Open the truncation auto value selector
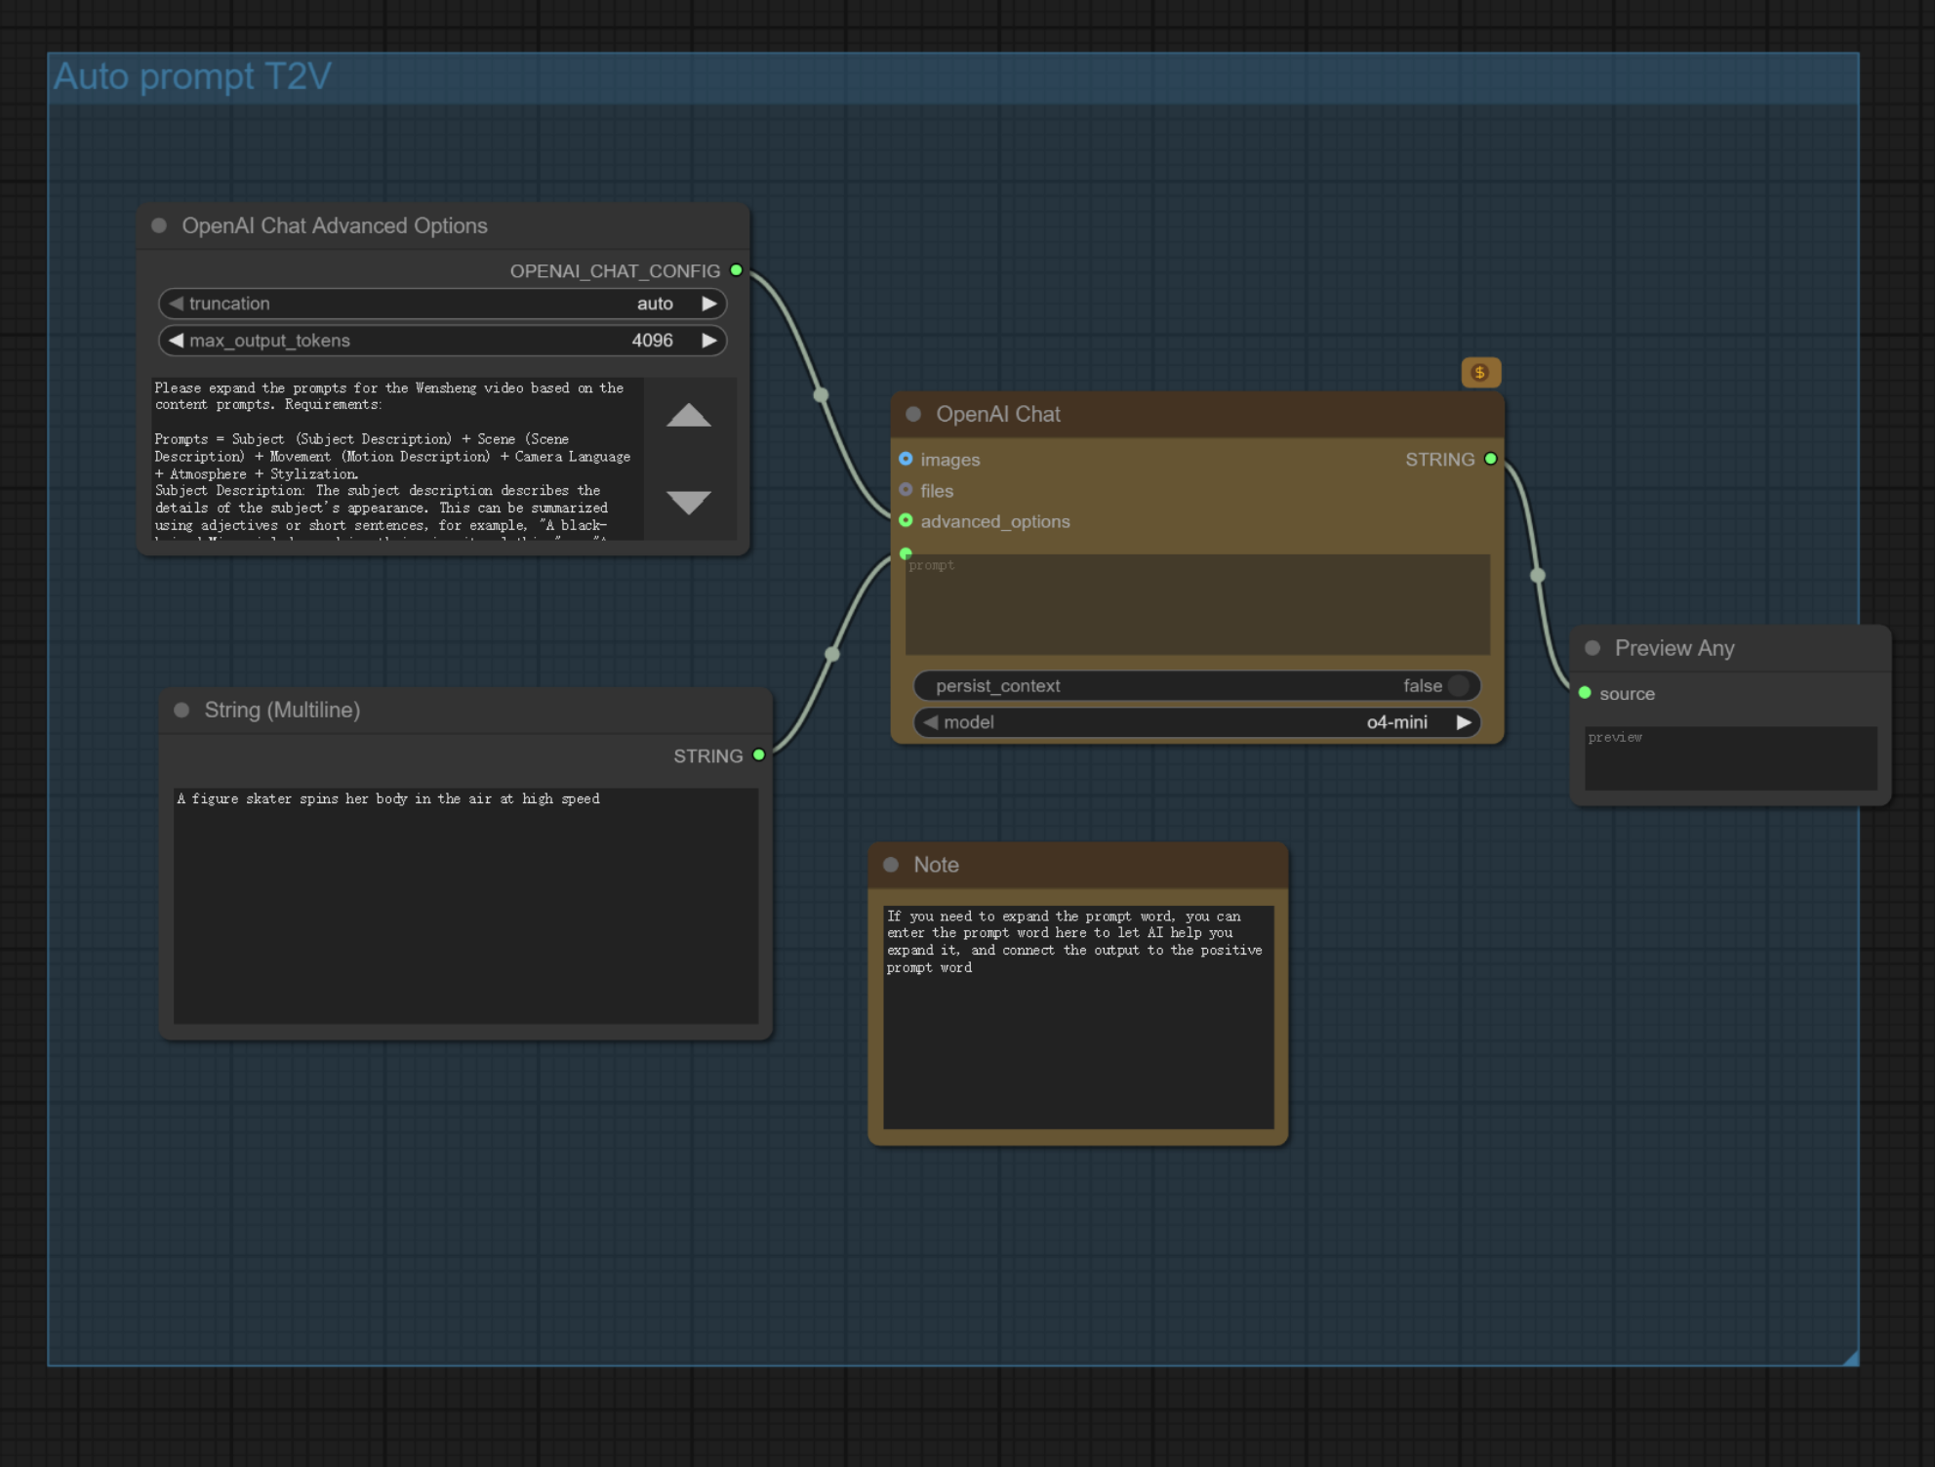Viewport: 1935px width, 1467px height. (442, 304)
